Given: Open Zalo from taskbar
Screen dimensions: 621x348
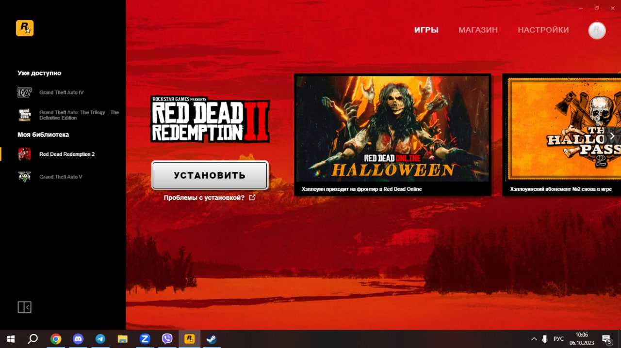Looking at the screenshot, I should coord(145,339).
